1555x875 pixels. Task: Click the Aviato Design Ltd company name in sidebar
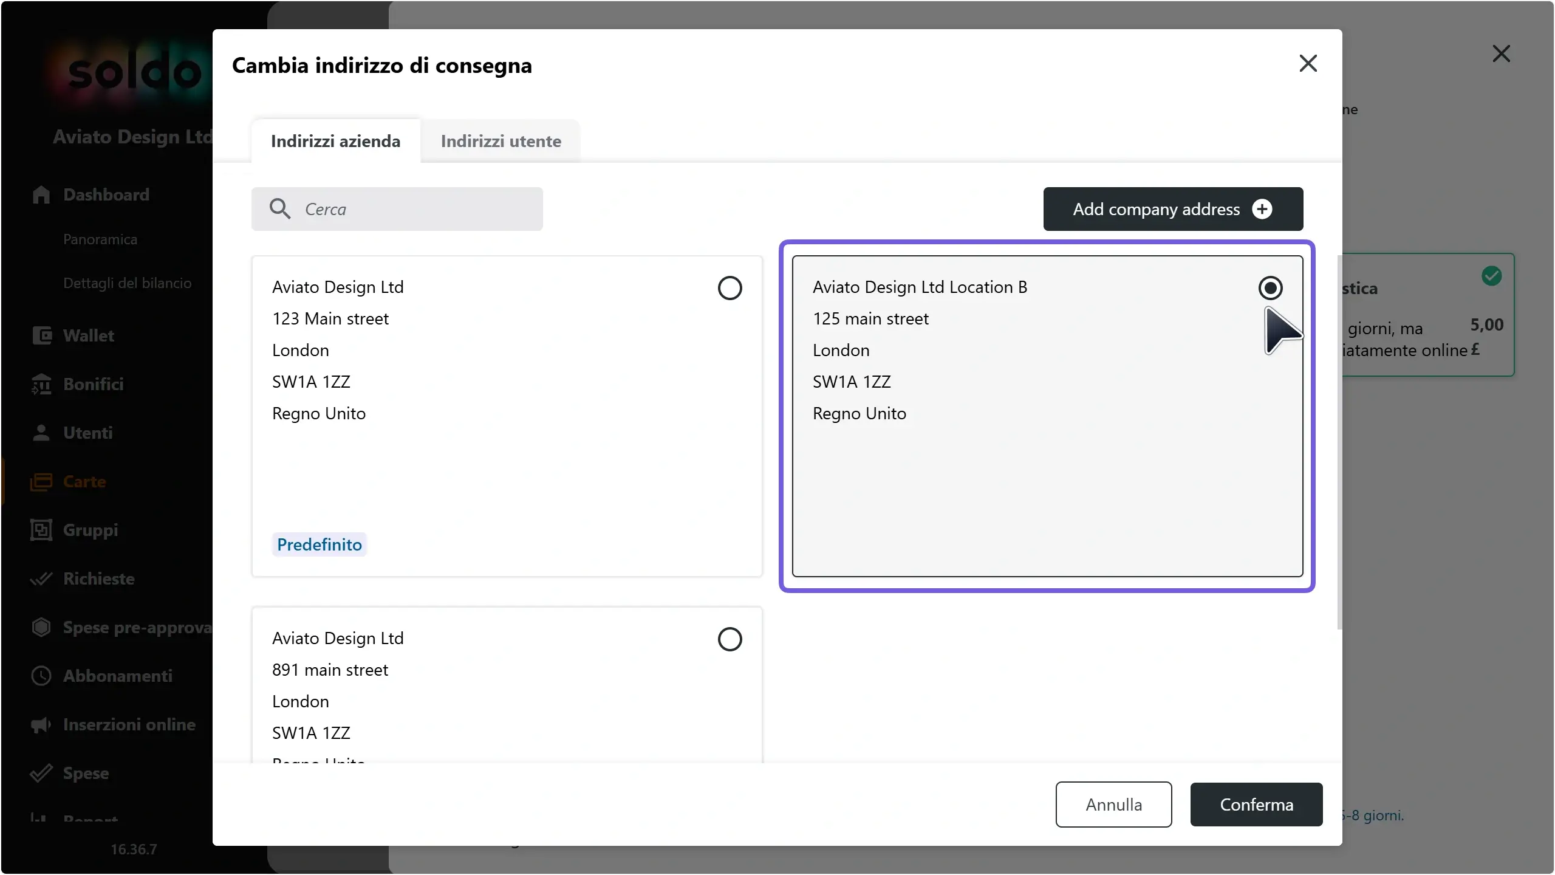point(132,137)
